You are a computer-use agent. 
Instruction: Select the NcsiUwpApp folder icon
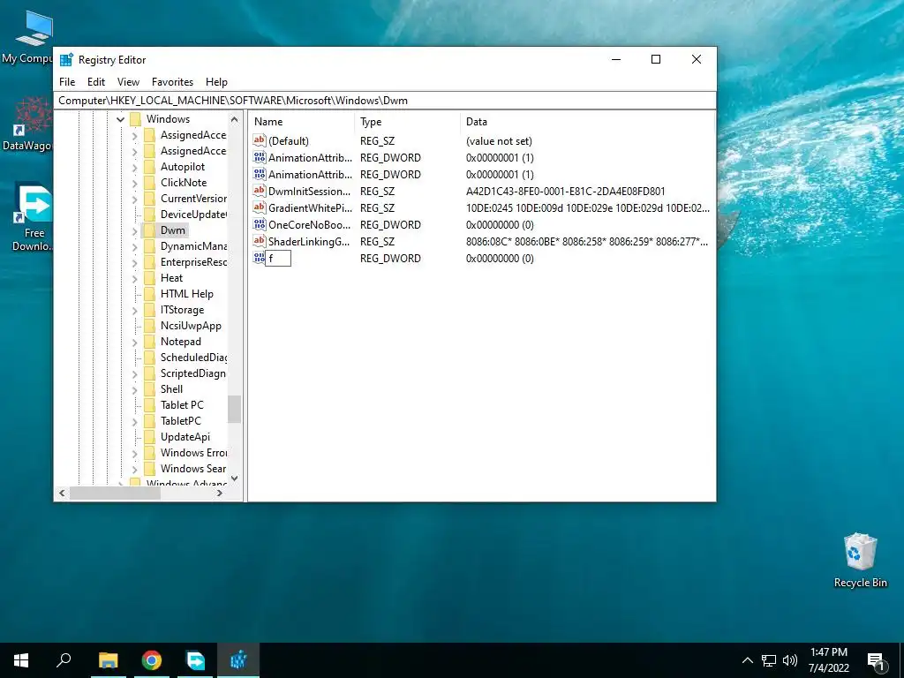pos(149,325)
